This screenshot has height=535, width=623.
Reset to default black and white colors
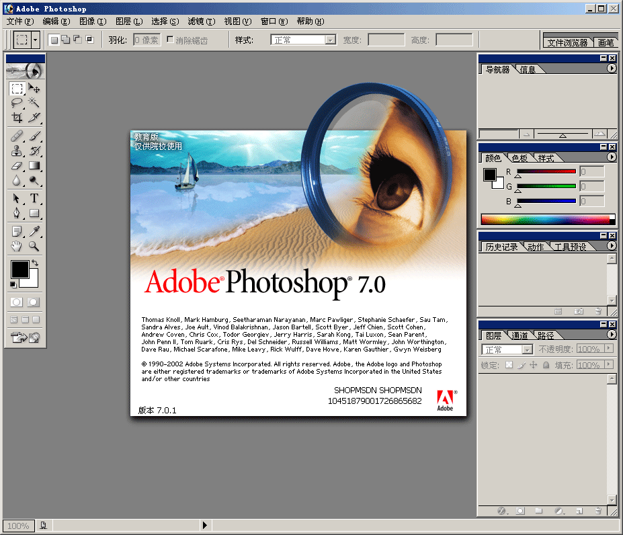click(13, 284)
